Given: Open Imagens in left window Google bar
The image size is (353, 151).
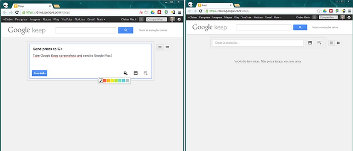Looking at the screenshot, I should click(35, 20).
